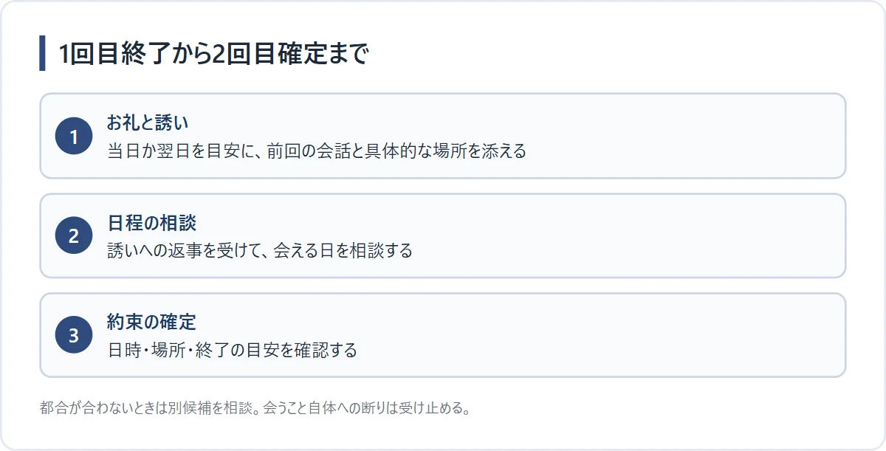Click the blue accent bar beside the title

[x=43, y=53]
